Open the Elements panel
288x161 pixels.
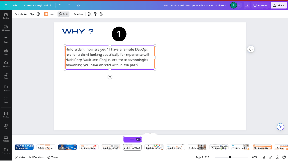point(6,28)
